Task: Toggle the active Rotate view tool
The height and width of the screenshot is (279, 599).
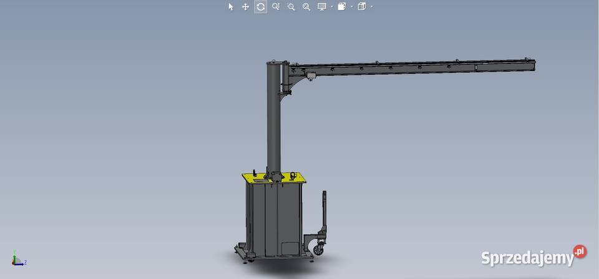Action: [x=261, y=7]
